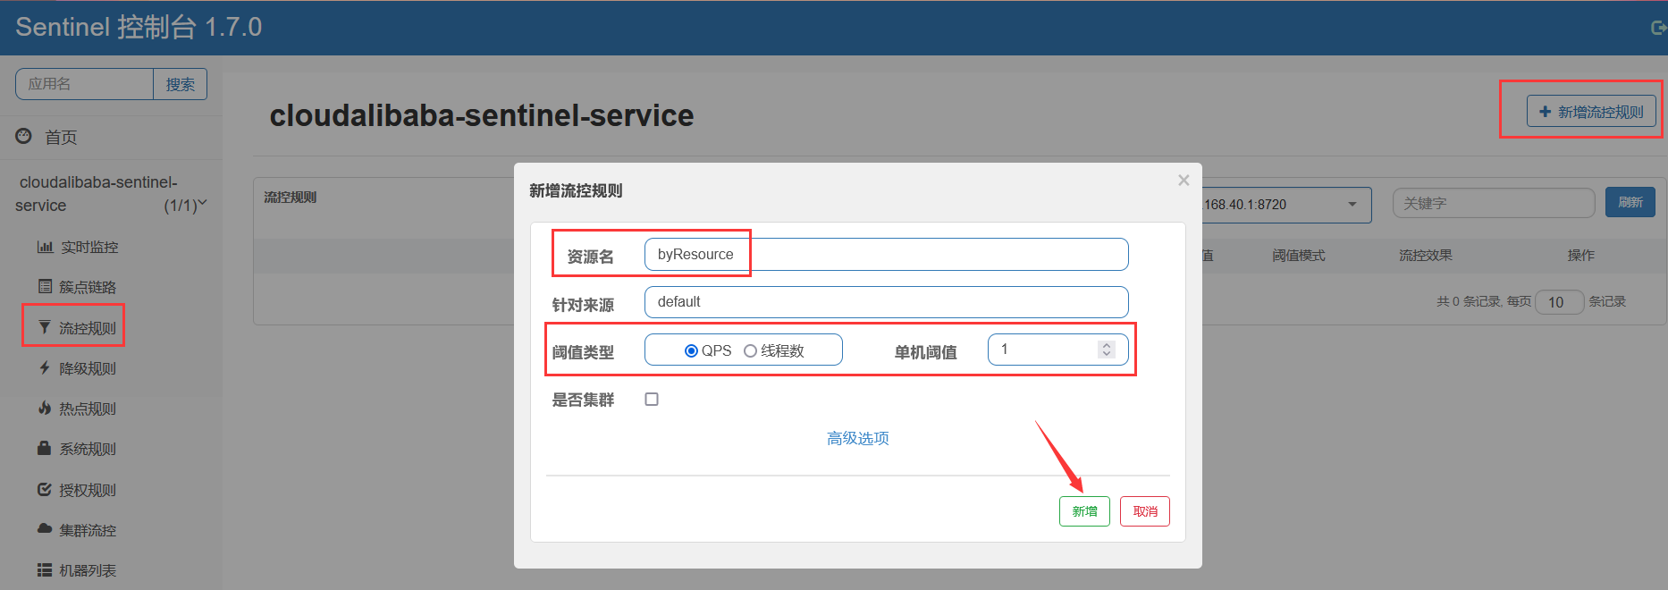The height and width of the screenshot is (590, 1668).
Task: Click the flame icon beside 热点规则
Action: (45, 408)
